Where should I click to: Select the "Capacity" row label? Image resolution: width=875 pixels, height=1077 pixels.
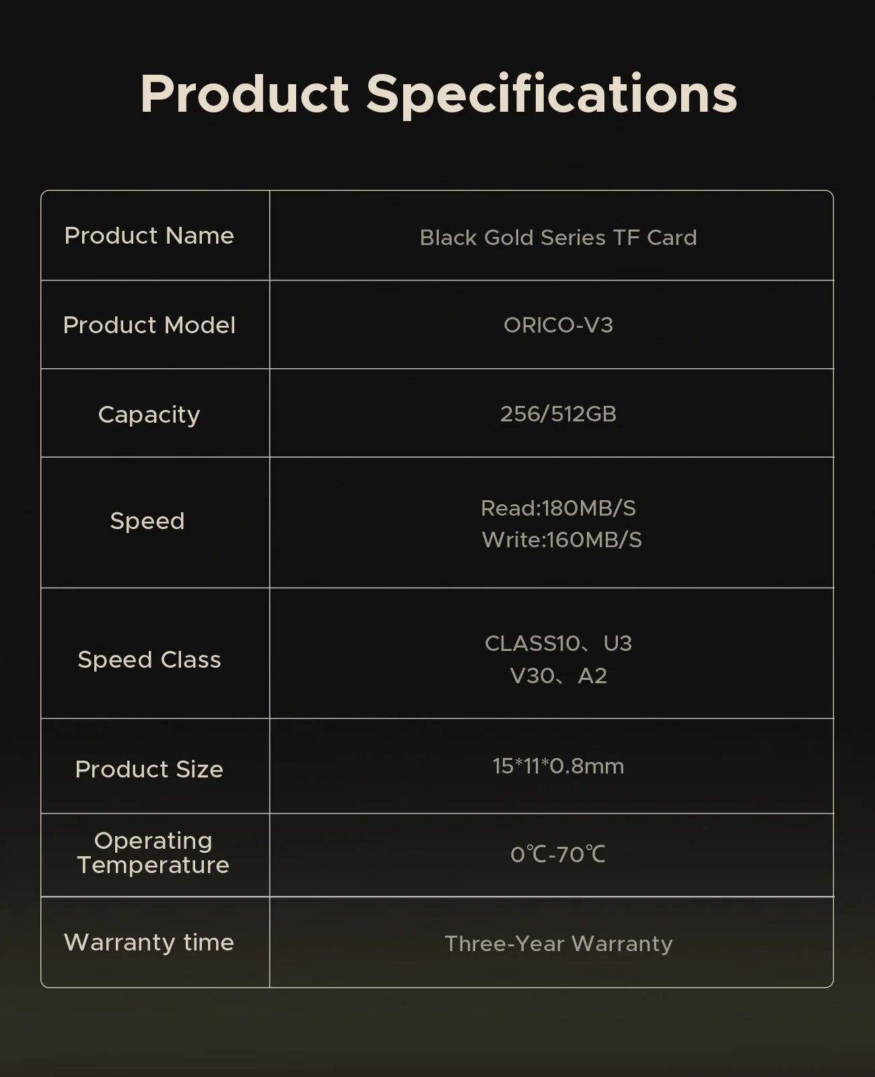point(149,415)
